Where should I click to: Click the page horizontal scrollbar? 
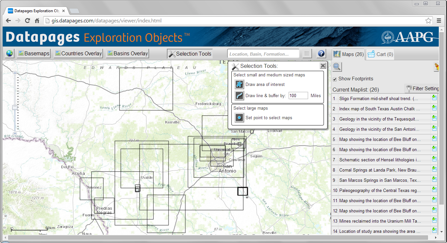[x=218, y=237]
